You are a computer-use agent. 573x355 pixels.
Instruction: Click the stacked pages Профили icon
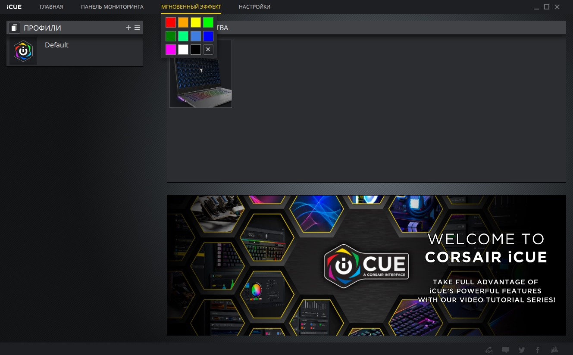[14, 28]
